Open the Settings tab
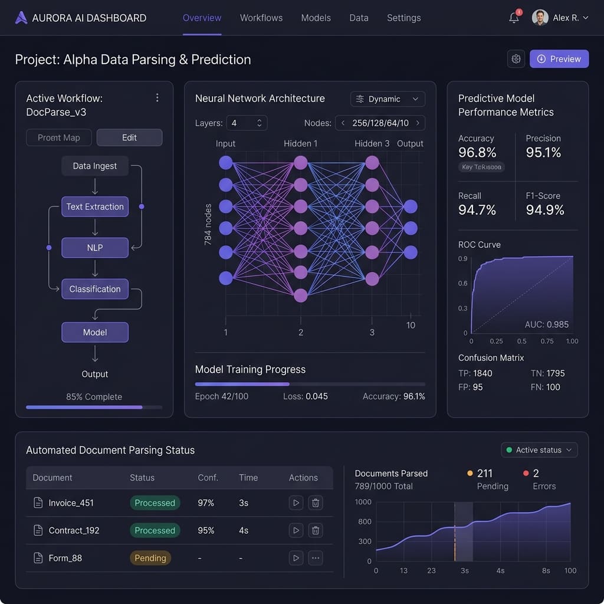 pyautogui.click(x=403, y=18)
